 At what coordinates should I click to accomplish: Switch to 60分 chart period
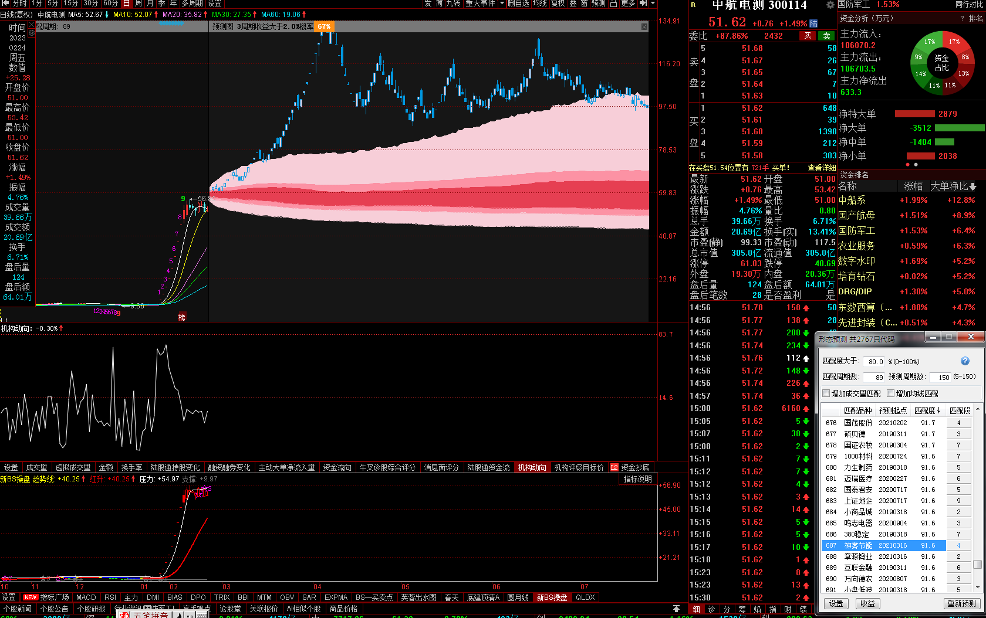(x=110, y=4)
